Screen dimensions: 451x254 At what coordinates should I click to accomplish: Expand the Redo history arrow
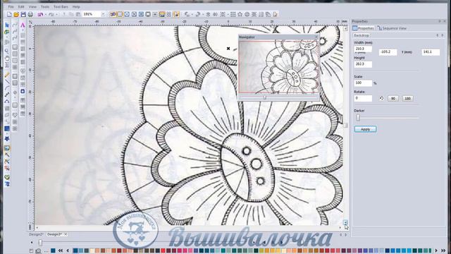tap(56, 14)
